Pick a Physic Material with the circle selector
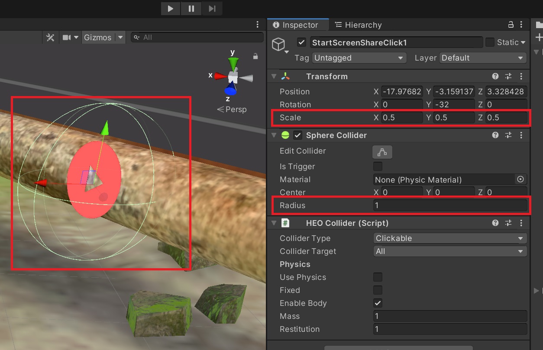 [520, 180]
